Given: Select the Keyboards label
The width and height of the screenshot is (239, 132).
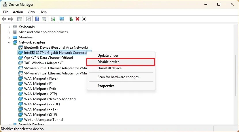Looking at the screenshot, I should pos(27,27).
